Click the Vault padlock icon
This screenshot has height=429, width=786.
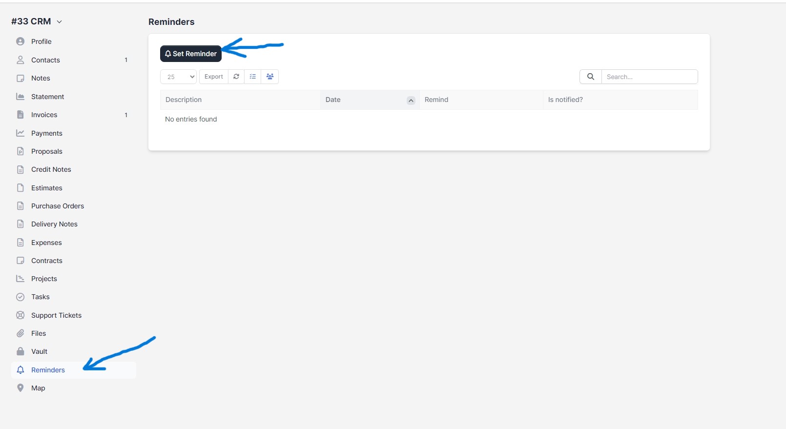click(21, 351)
